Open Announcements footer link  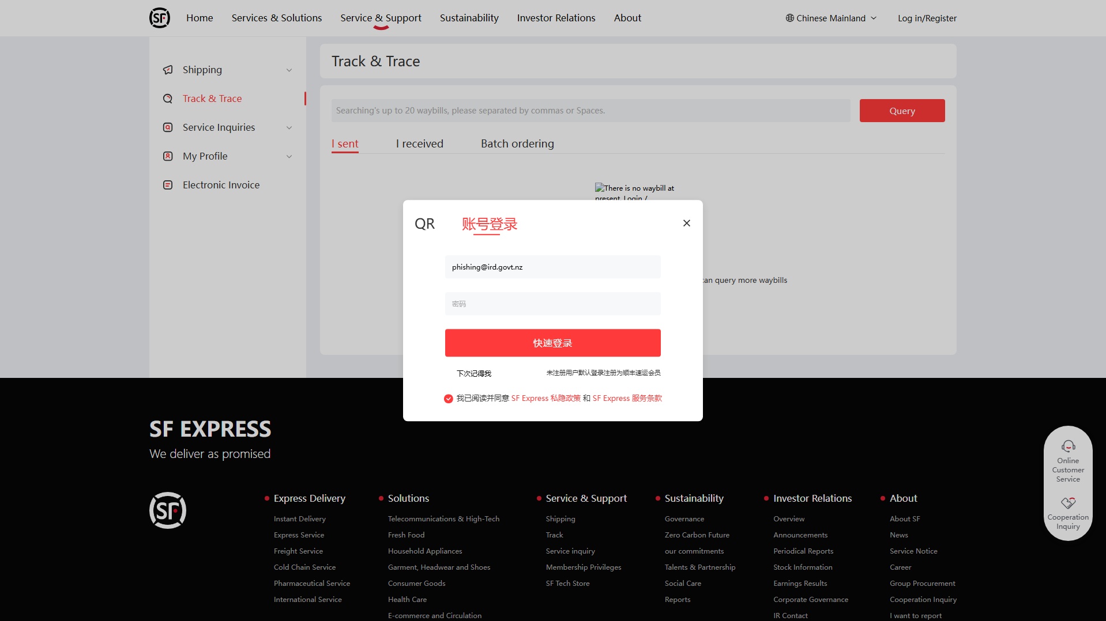click(x=800, y=535)
